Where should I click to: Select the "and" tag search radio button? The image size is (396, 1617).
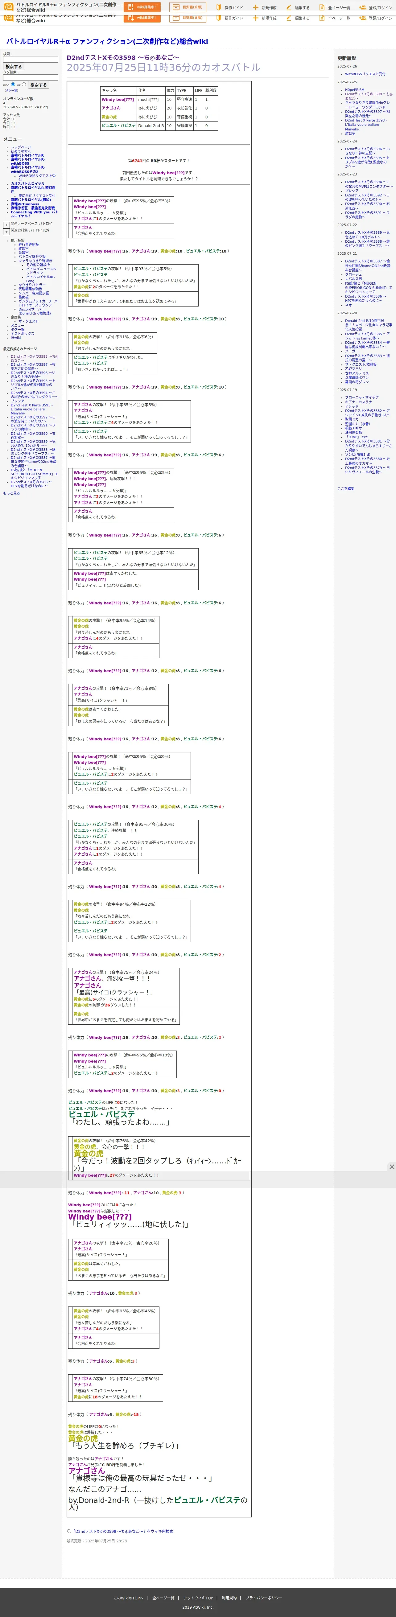[13, 84]
